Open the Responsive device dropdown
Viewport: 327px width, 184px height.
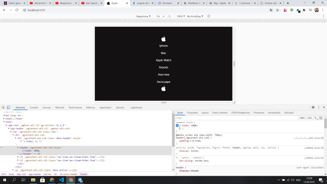click(x=144, y=16)
